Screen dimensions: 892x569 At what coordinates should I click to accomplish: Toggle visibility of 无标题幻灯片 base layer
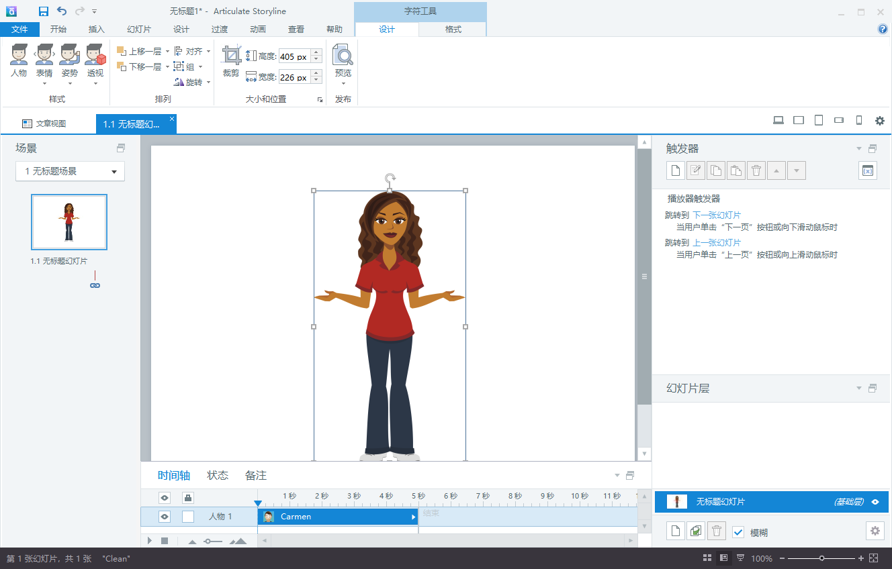pos(875,502)
